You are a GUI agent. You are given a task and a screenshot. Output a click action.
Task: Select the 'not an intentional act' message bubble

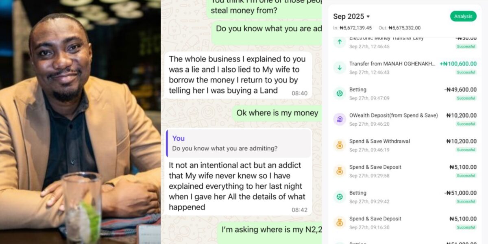coord(238,172)
